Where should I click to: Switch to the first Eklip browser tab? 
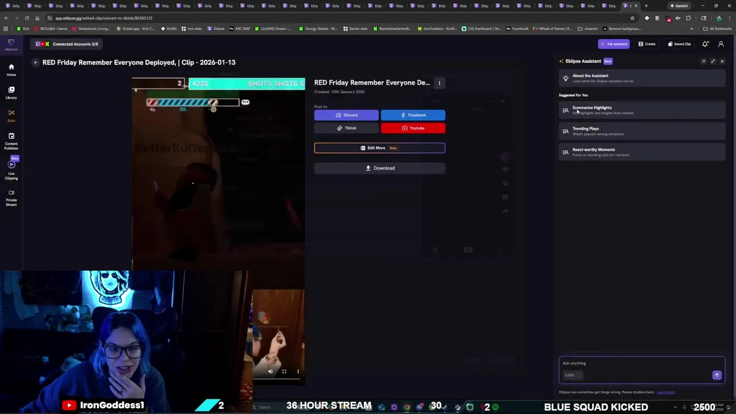click(x=13, y=6)
